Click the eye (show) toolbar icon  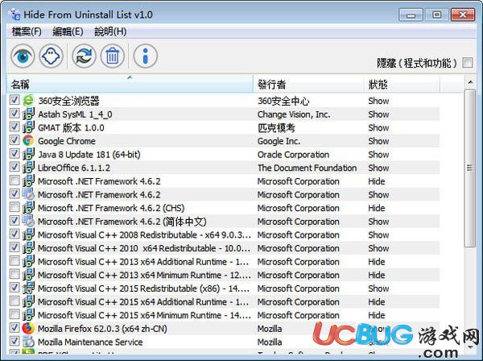coord(23,56)
